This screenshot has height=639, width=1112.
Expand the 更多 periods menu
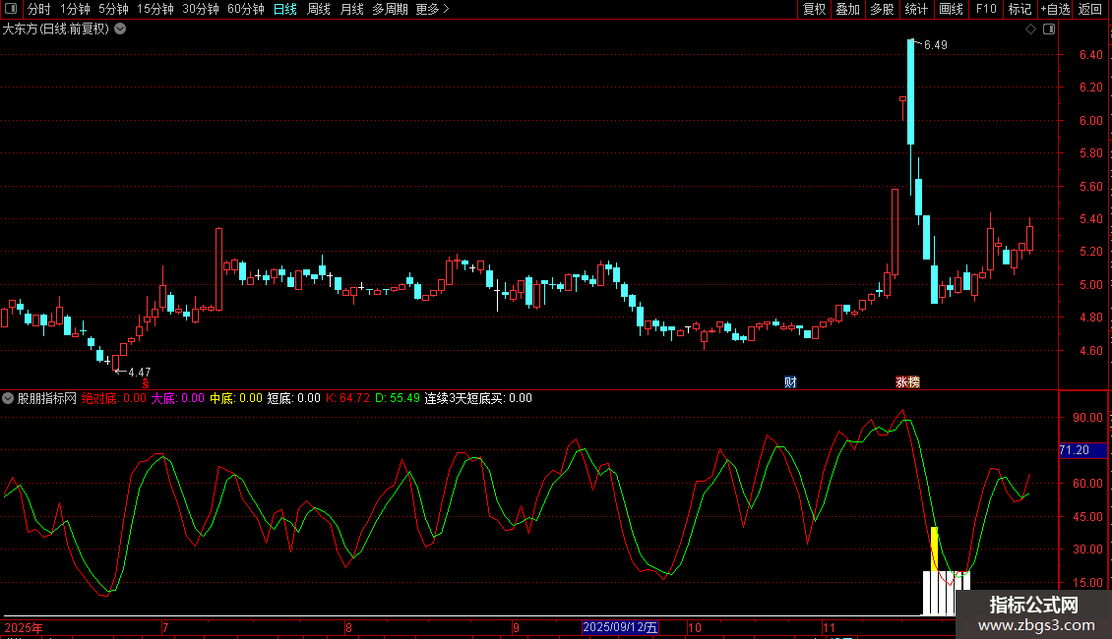point(432,9)
